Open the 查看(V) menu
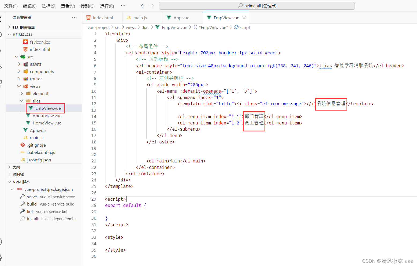 pyautogui.click(x=68, y=6)
